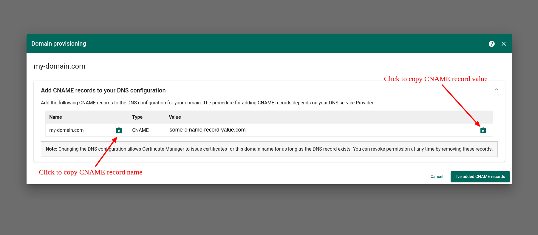Screen dimensions: 538x235
Task: Open the help icon in dialog header
Action: coord(491,44)
